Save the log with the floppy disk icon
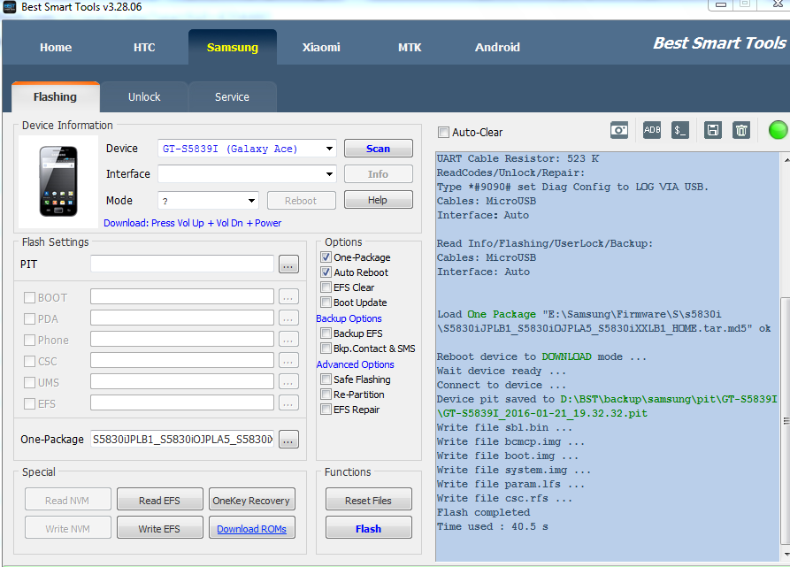Screen dimensions: 790x567 [x=712, y=130]
